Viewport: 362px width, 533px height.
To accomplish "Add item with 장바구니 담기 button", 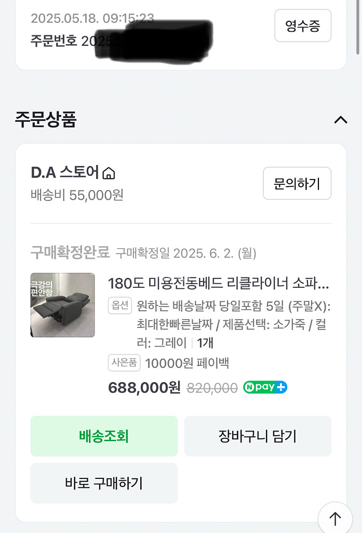I will pyautogui.click(x=258, y=436).
